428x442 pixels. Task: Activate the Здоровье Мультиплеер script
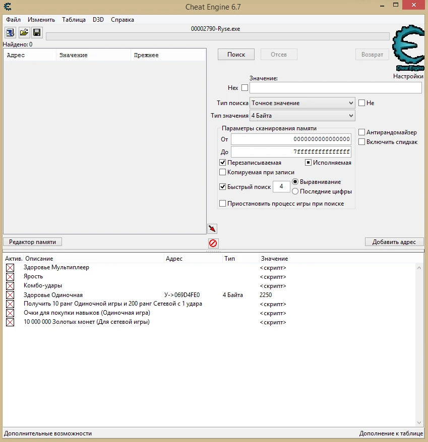click(10, 267)
